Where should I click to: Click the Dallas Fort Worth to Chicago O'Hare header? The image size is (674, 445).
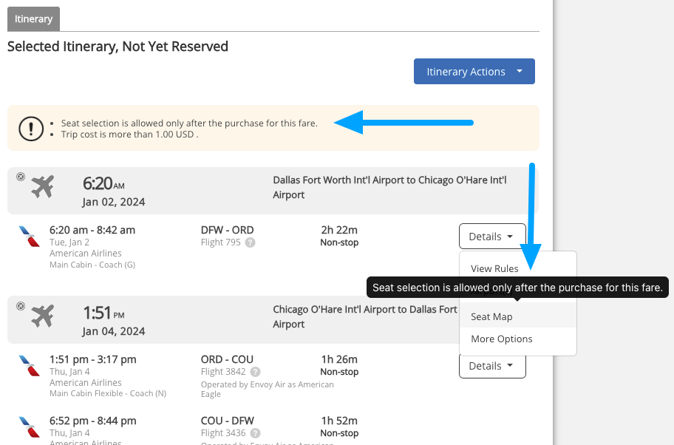point(389,187)
